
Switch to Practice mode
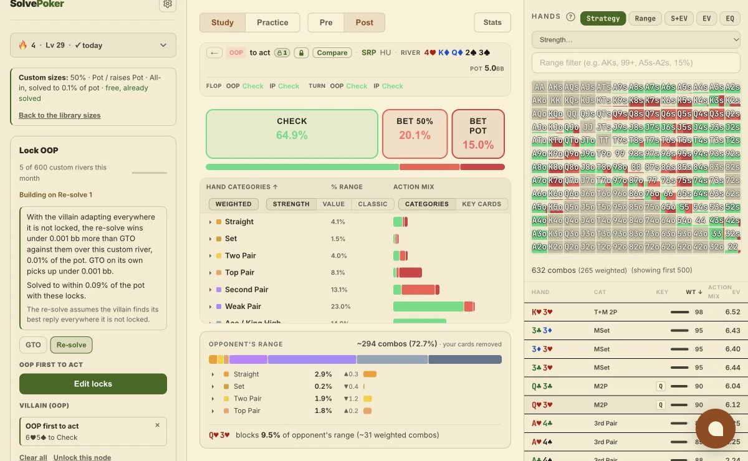pos(272,22)
